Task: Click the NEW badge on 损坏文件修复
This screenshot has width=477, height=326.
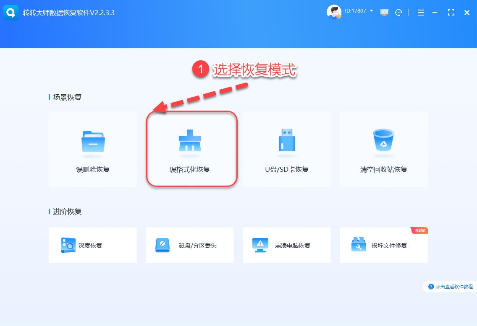Action: coord(419,230)
